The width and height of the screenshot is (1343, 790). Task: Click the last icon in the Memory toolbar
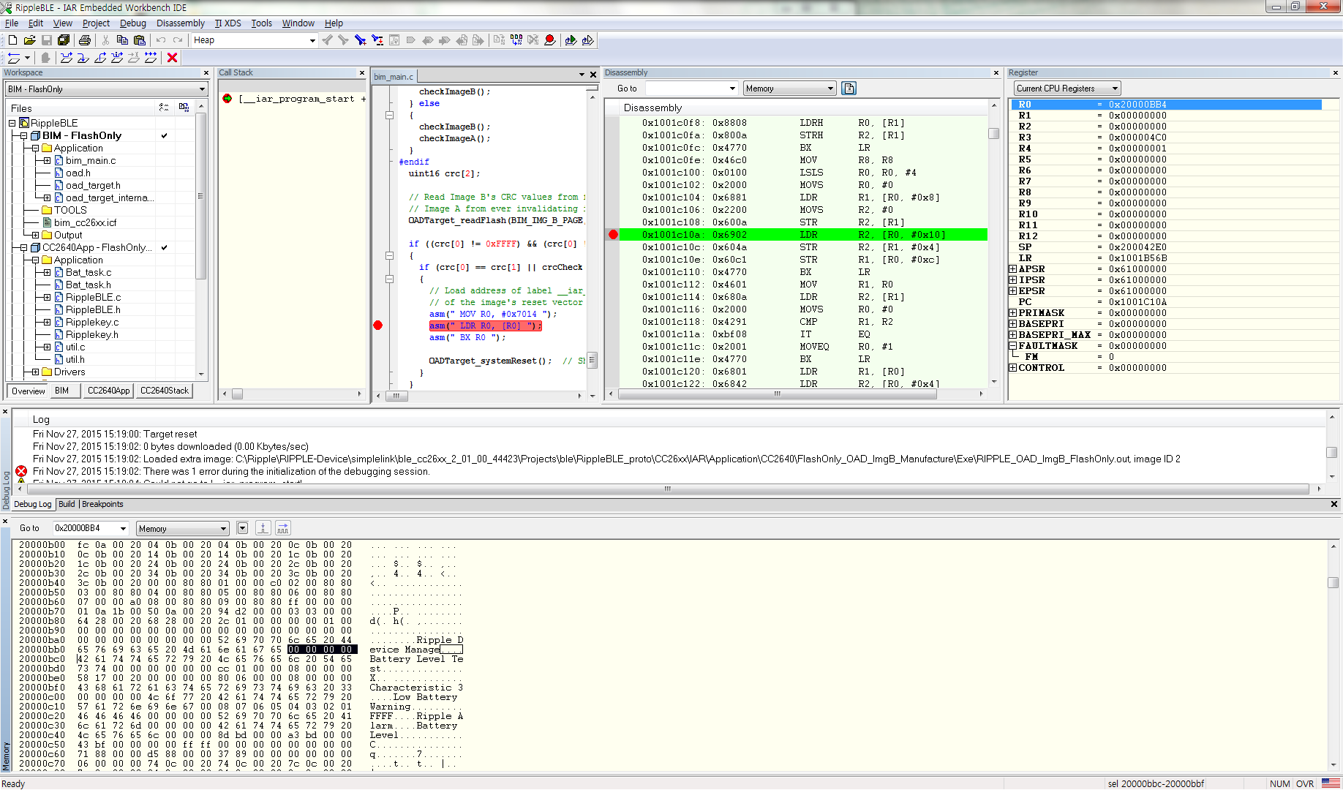[x=283, y=528]
